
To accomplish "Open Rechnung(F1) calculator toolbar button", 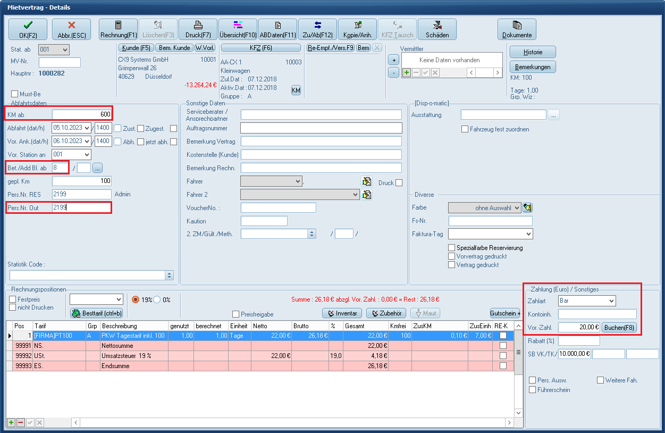I will coord(118,29).
